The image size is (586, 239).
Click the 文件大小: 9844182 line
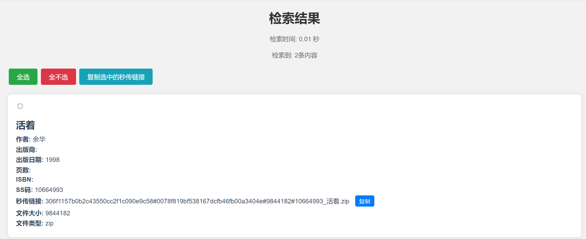pos(43,213)
